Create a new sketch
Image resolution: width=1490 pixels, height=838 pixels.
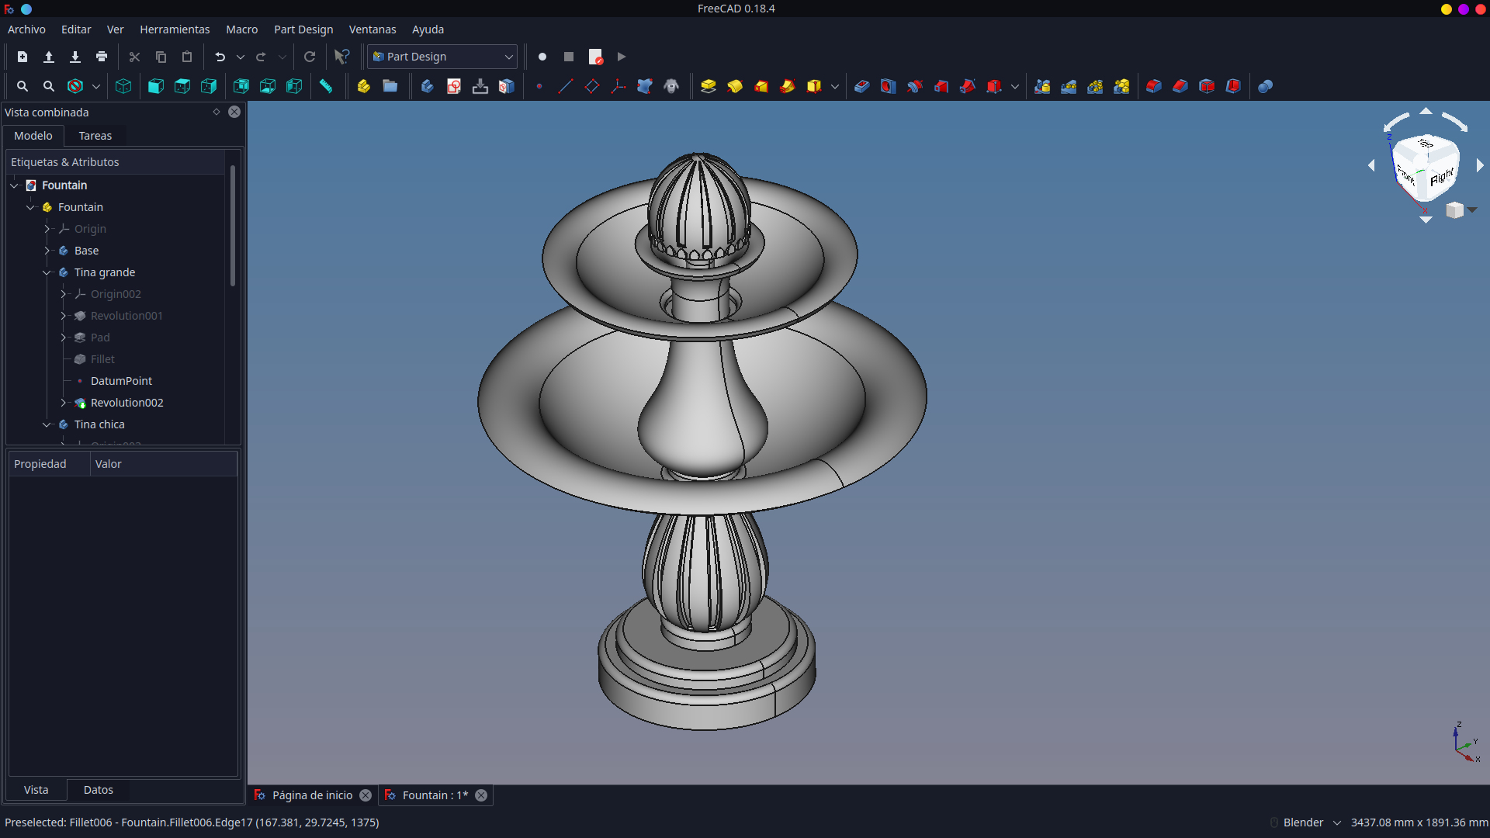(454, 86)
